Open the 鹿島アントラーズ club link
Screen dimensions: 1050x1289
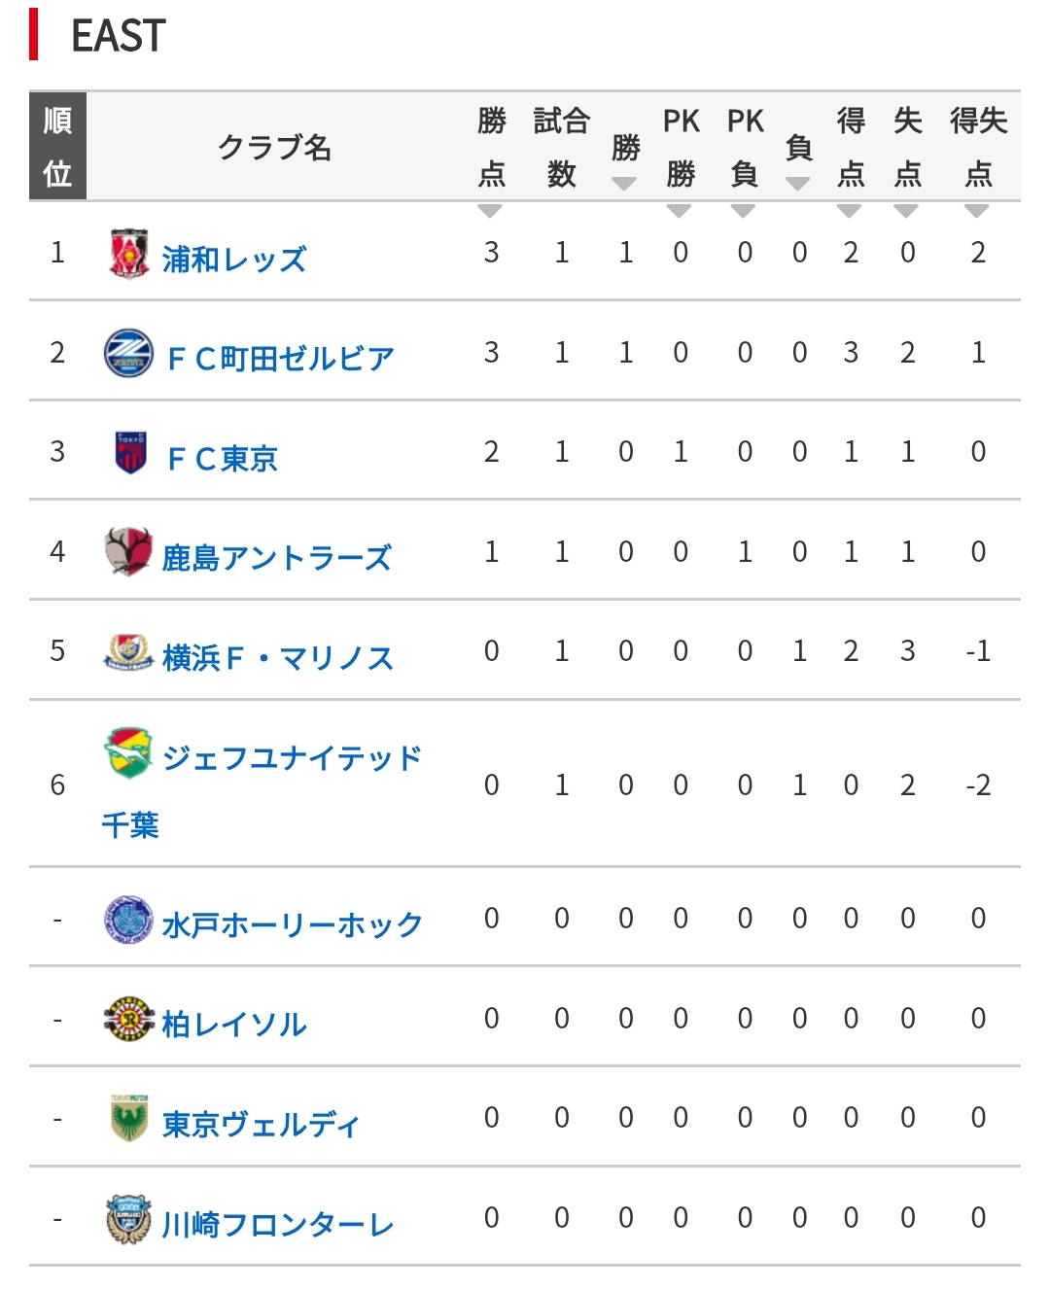pos(277,558)
